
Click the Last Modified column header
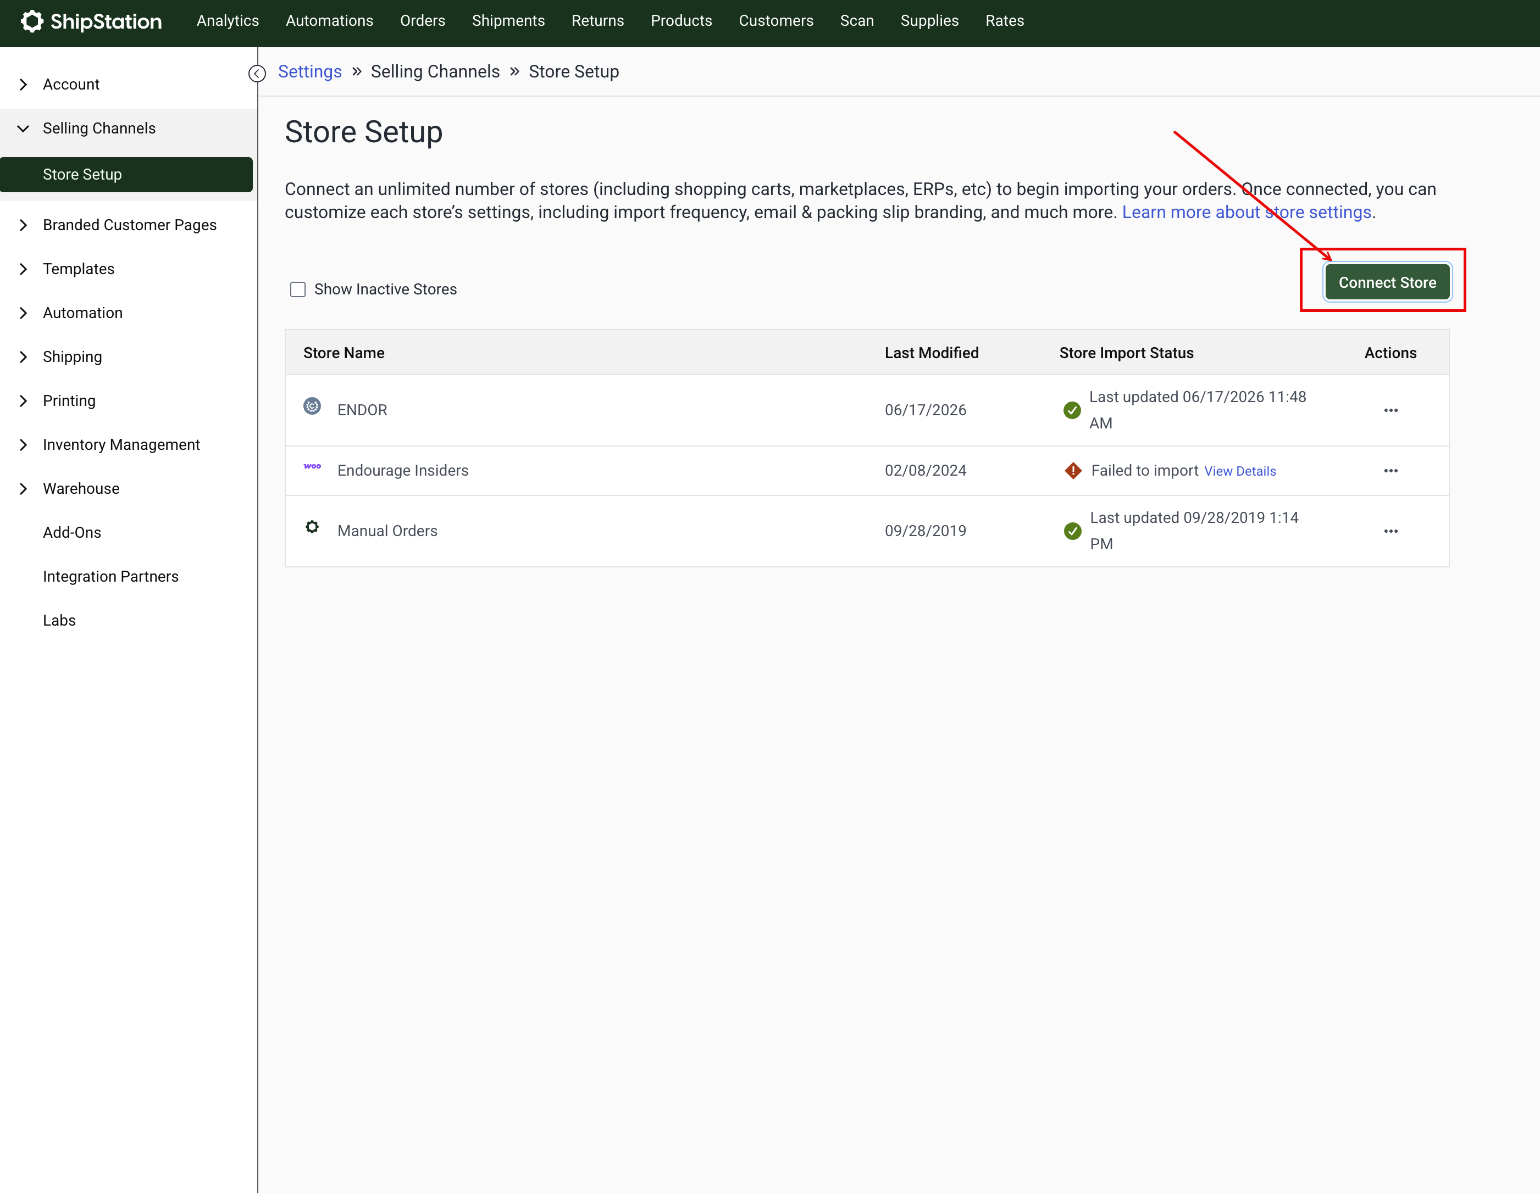tap(932, 353)
